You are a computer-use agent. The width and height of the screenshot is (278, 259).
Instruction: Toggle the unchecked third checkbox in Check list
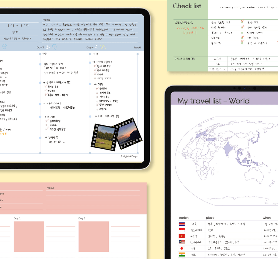coord(242,33)
